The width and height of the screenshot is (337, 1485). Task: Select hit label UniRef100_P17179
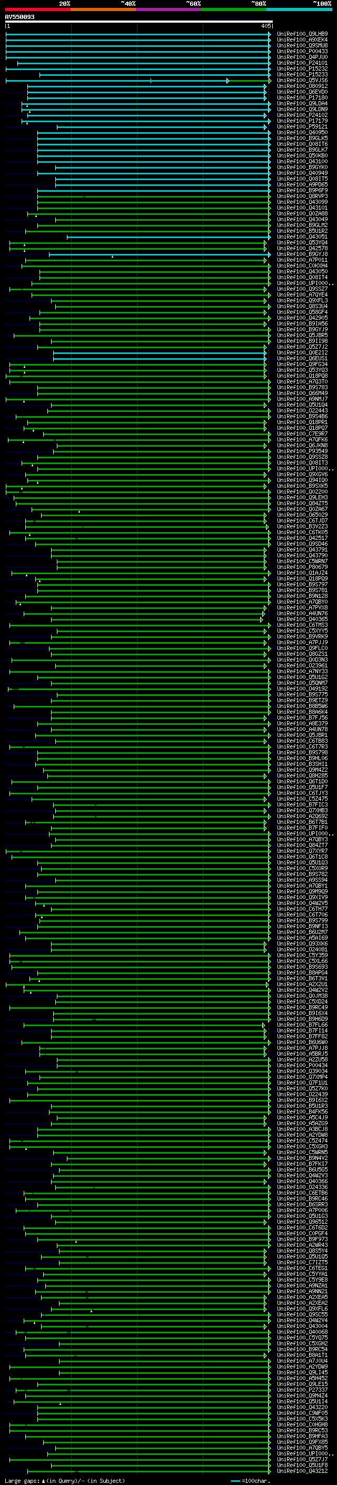(302, 121)
